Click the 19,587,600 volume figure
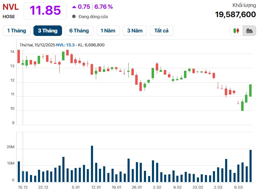 (x=235, y=14)
